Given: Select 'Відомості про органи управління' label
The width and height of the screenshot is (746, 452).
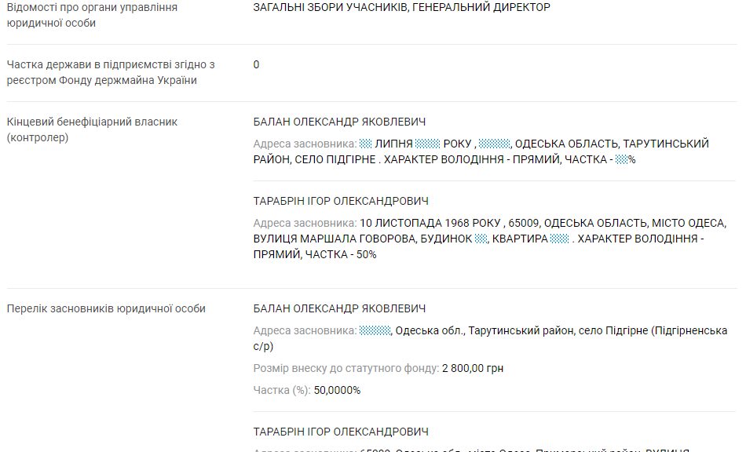Looking at the screenshot, I should coord(92,7).
